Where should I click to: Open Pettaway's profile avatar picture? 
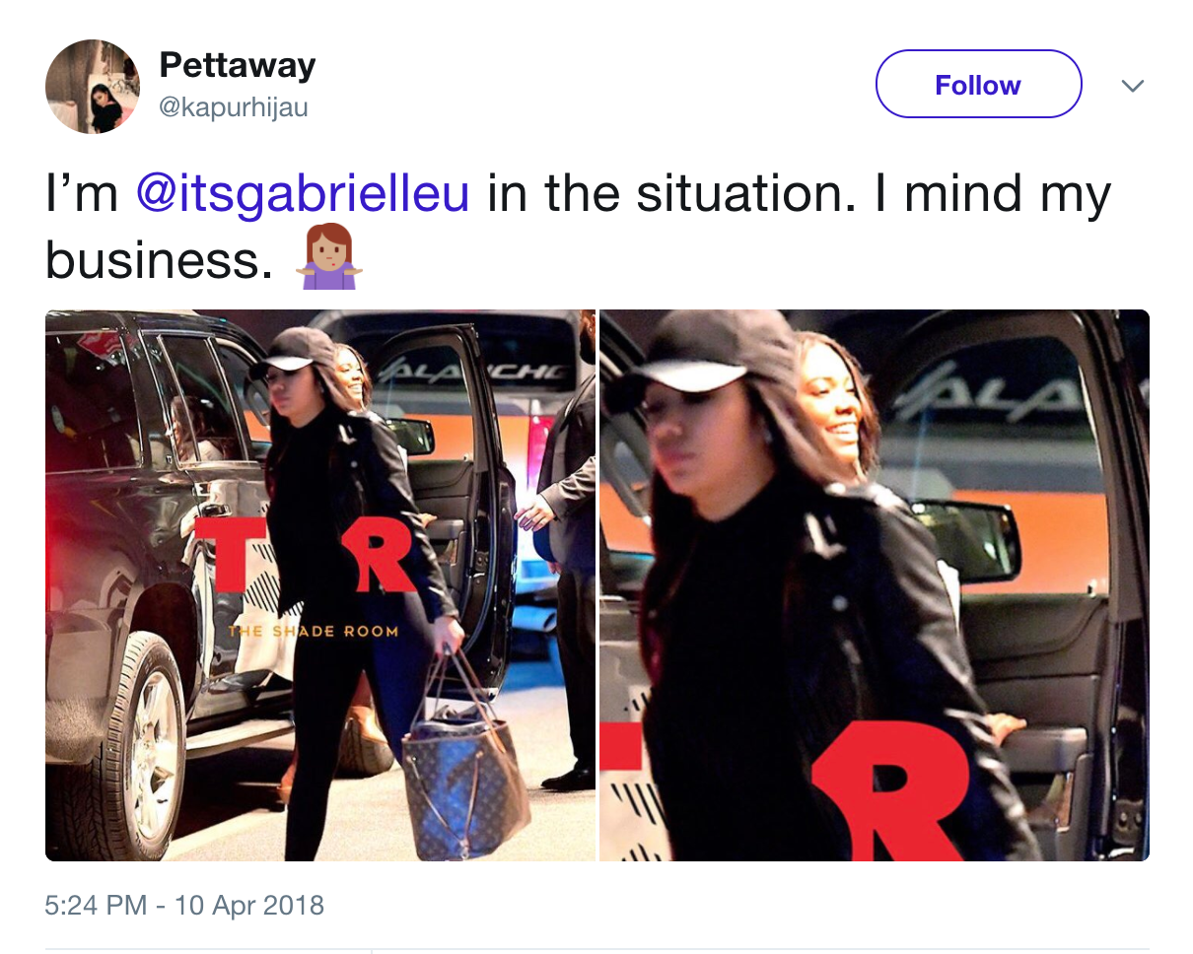pyautogui.click(x=93, y=87)
